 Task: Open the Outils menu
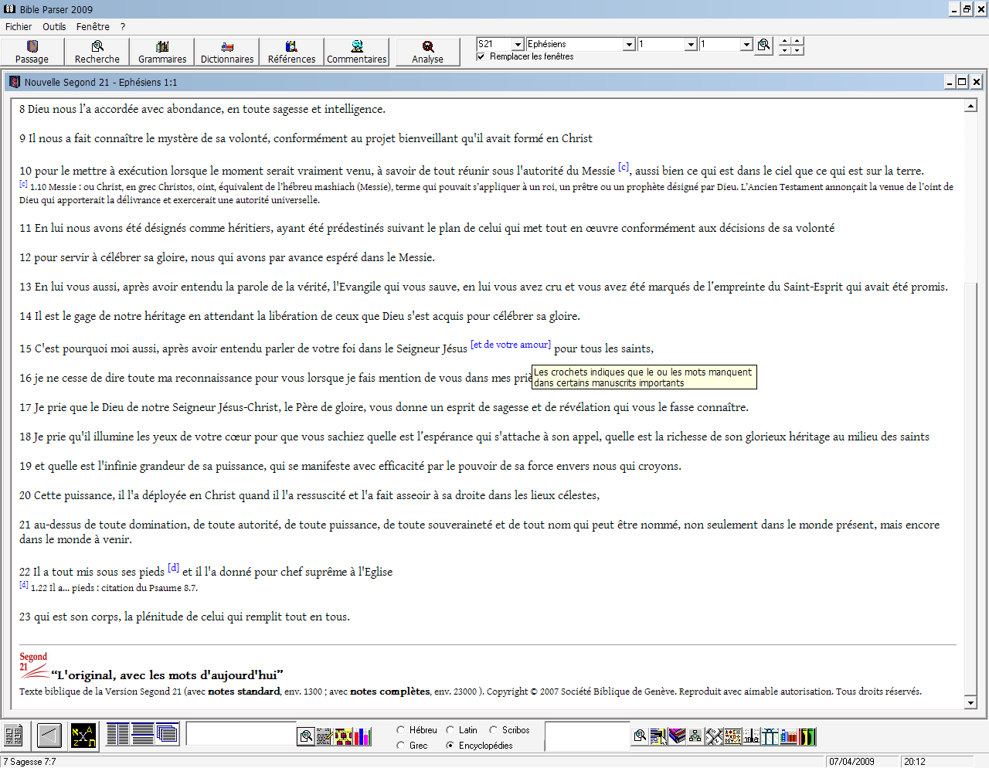pyautogui.click(x=54, y=26)
